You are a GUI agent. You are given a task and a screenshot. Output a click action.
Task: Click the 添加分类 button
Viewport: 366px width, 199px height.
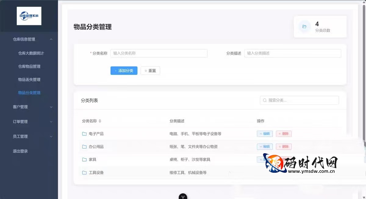pyautogui.click(x=124, y=71)
